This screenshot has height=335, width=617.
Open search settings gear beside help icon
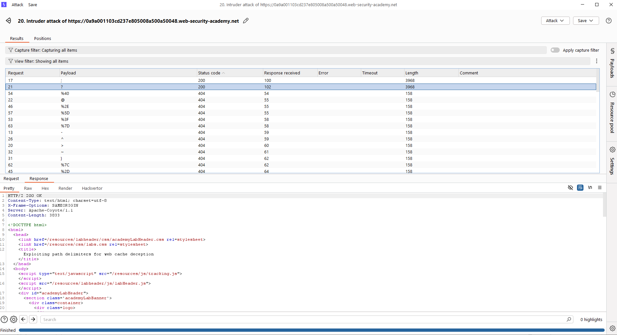[x=14, y=319]
